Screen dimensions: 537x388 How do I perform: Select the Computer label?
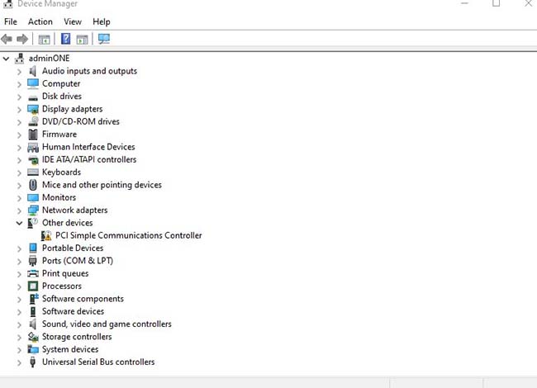[x=61, y=83]
